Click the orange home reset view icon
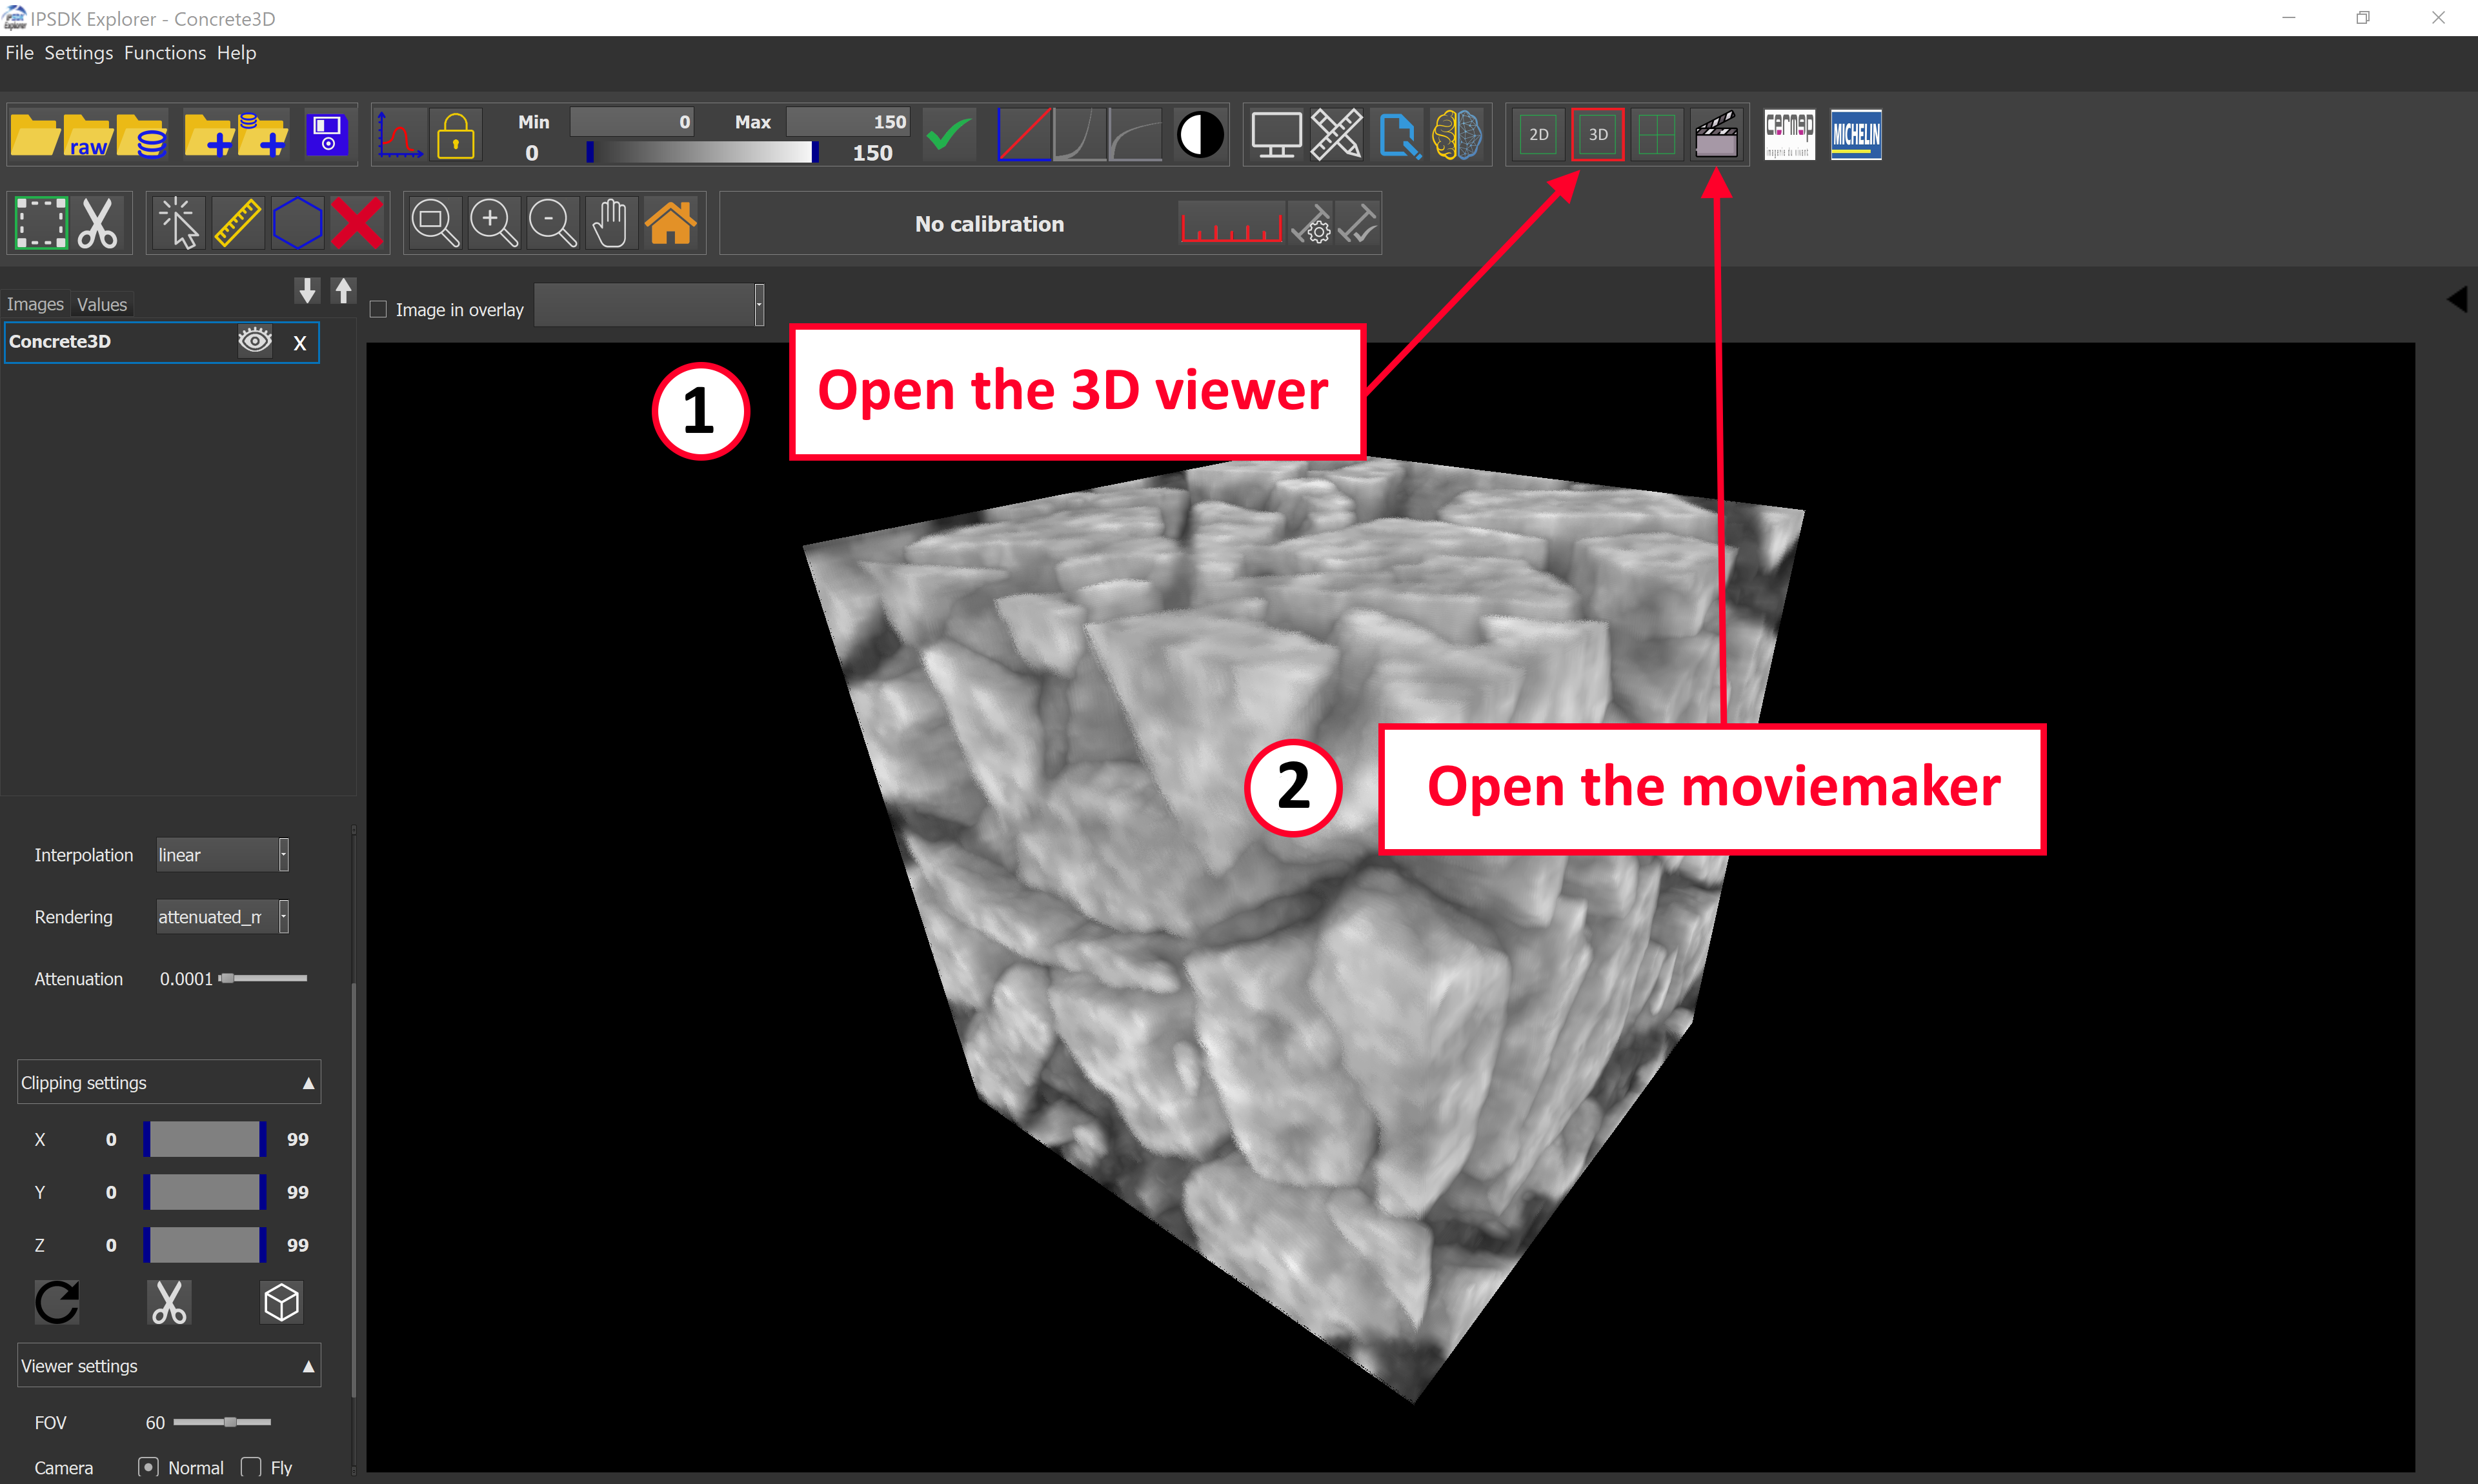2478x1484 pixels. [x=670, y=222]
